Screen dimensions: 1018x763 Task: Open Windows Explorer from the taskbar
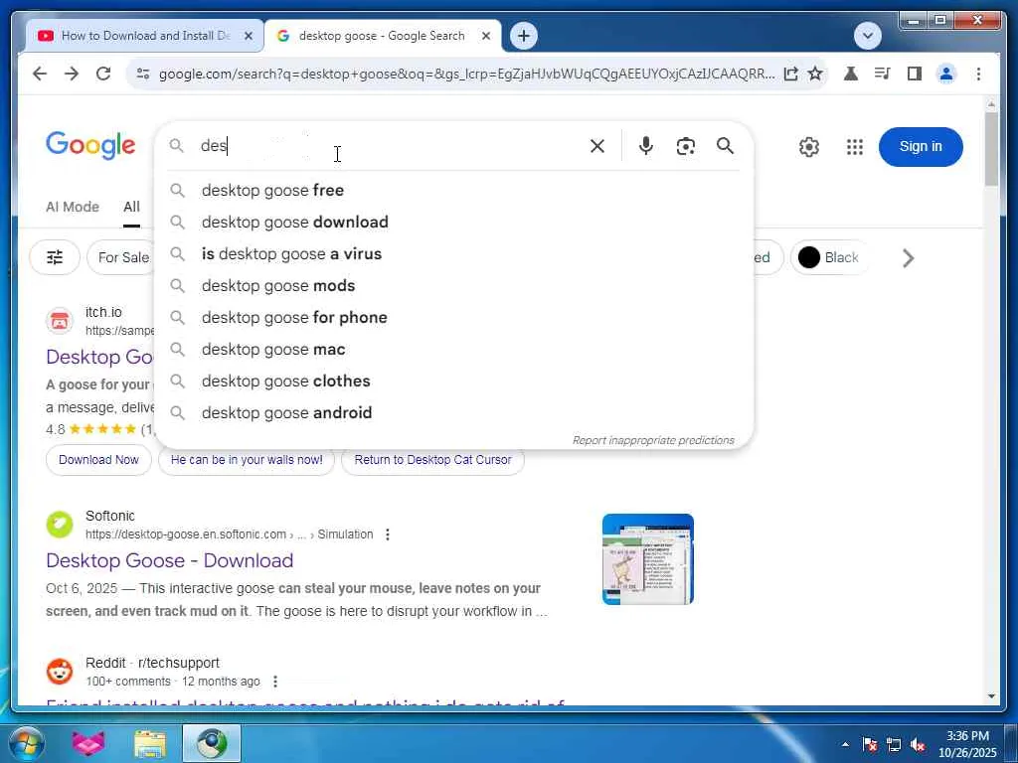[150, 743]
